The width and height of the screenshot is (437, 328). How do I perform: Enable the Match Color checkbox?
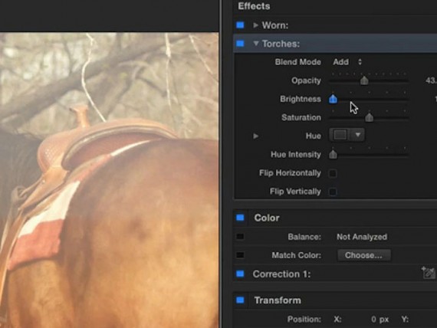pyautogui.click(x=240, y=255)
